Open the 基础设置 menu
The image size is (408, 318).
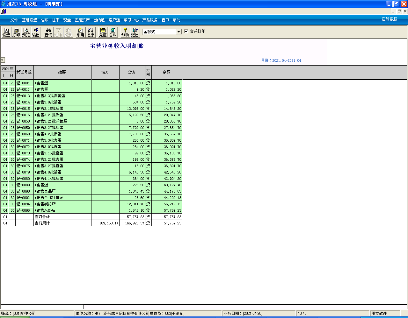pyautogui.click(x=29, y=20)
